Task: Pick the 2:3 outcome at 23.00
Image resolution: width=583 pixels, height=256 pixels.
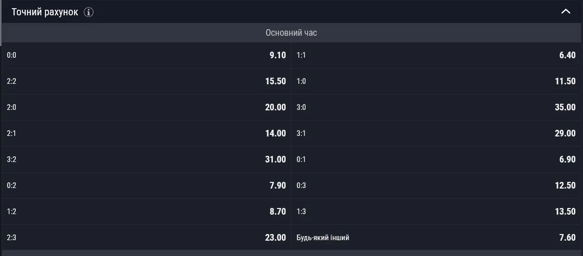Action: pos(147,238)
